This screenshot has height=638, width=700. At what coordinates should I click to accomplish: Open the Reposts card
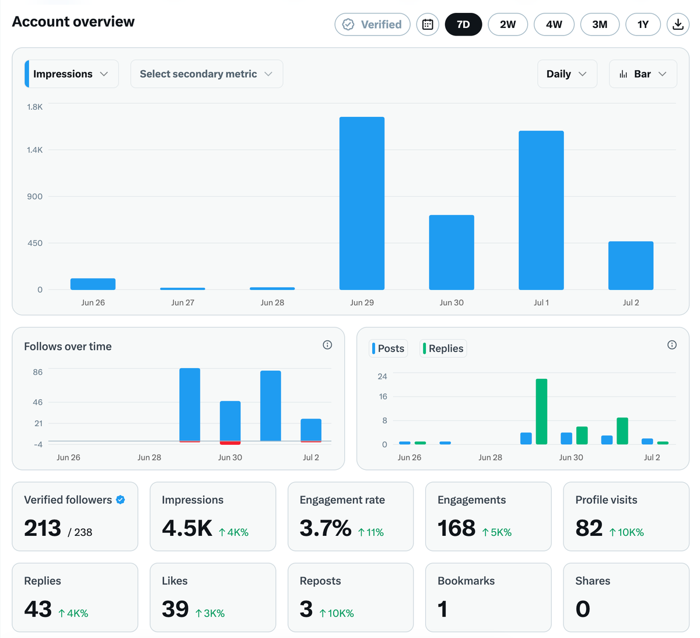click(x=351, y=597)
